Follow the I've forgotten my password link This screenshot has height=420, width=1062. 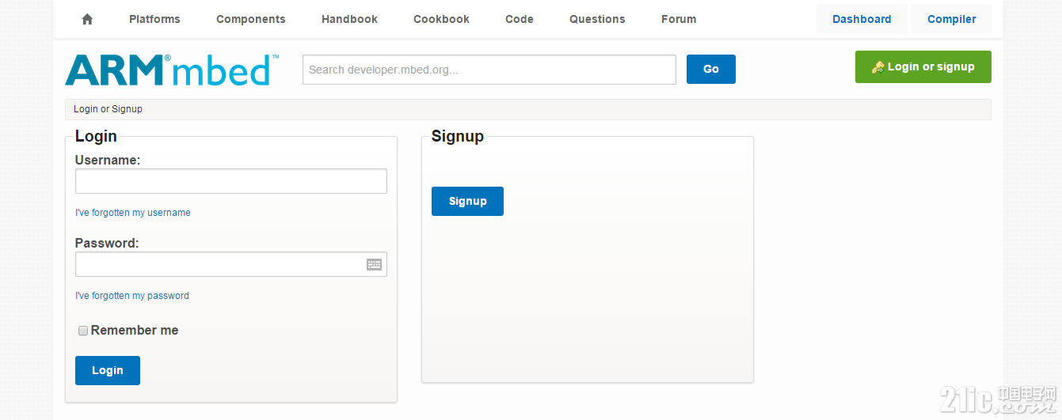pyautogui.click(x=132, y=296)
